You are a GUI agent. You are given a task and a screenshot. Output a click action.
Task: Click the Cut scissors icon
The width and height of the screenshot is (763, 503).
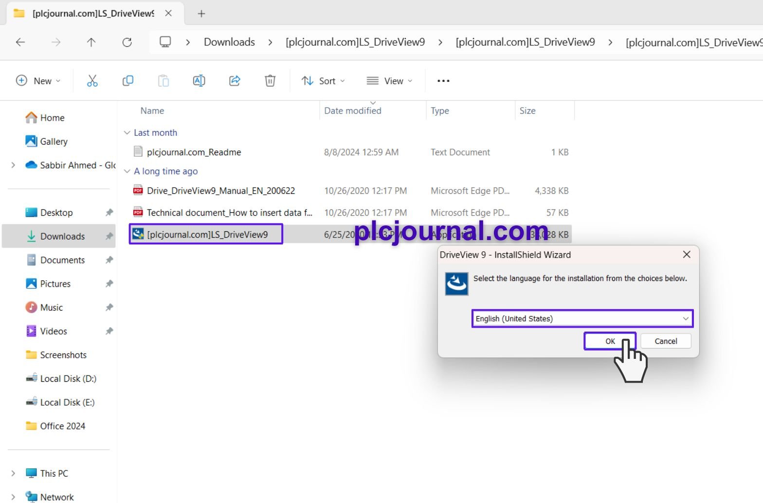92,81
